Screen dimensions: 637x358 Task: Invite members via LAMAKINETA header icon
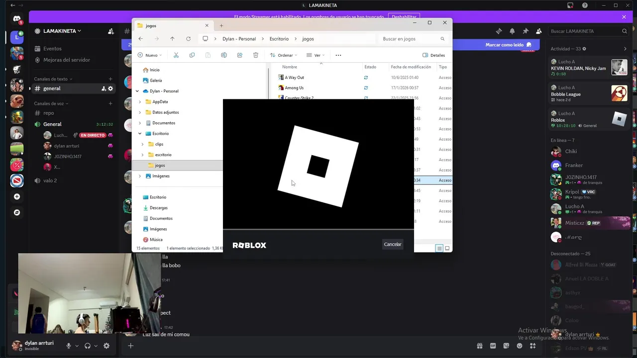pos(111,31)
